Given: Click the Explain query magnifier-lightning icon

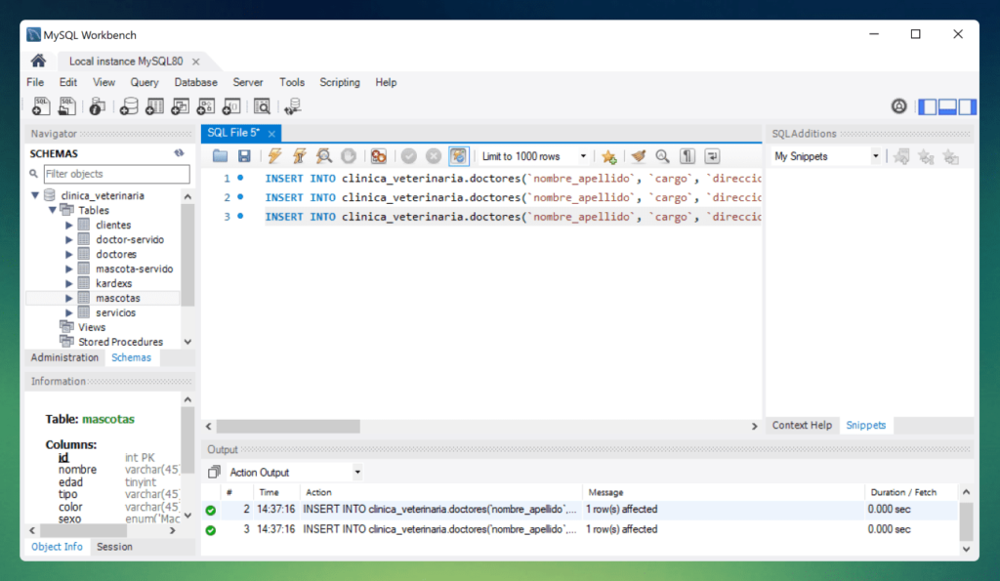Looking at the screenshot, I should (323, 156).
